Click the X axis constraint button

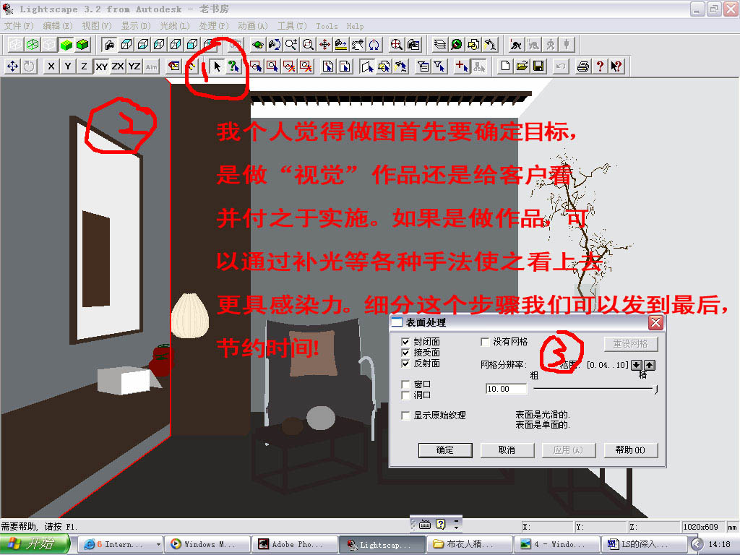51,66
